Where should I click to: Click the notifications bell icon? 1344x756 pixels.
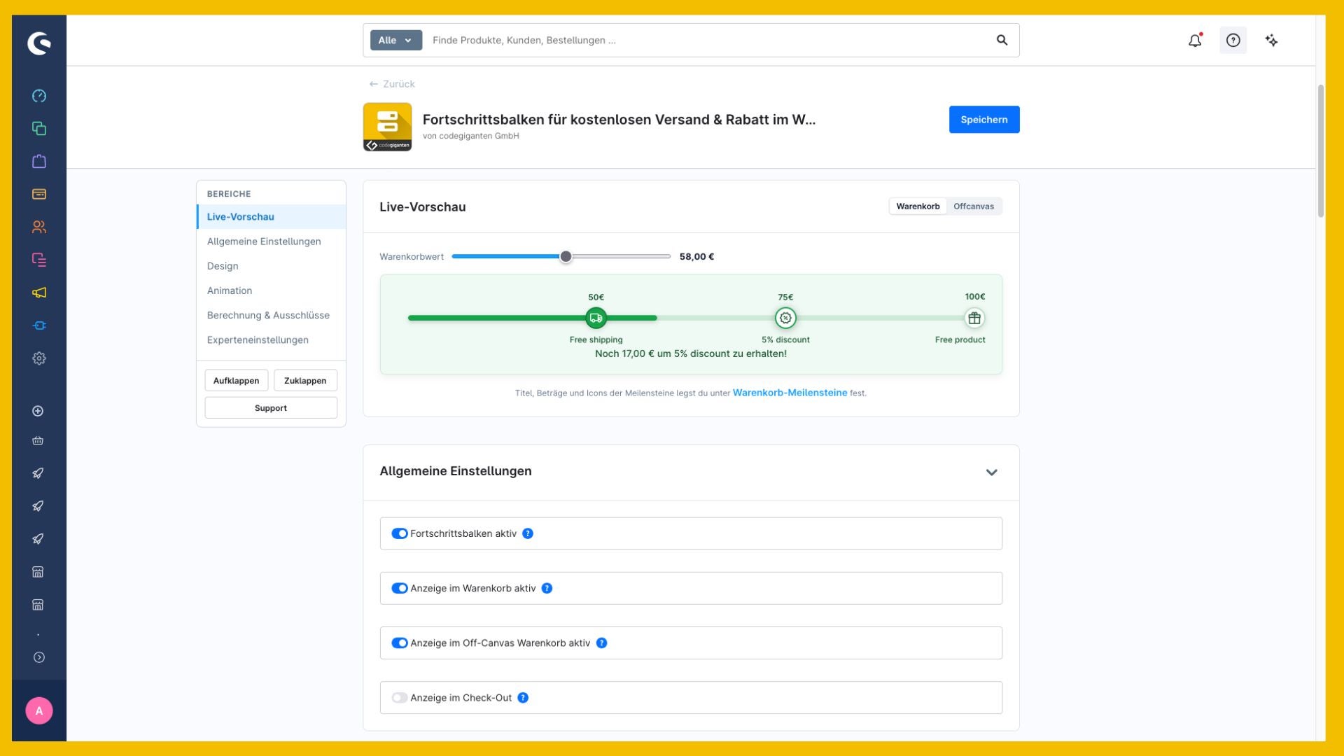click(x=1195, y=40)
